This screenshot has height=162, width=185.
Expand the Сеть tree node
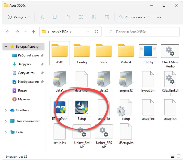tap(6, 132)
